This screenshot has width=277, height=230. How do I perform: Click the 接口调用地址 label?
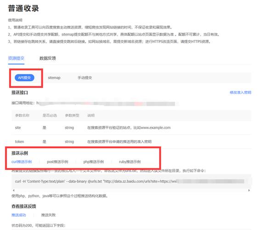coord(23,103)
